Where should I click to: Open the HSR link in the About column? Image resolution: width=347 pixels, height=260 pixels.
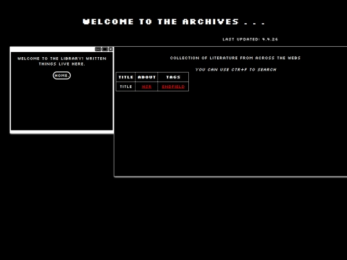pyautogui.click(x=147, y=87)
